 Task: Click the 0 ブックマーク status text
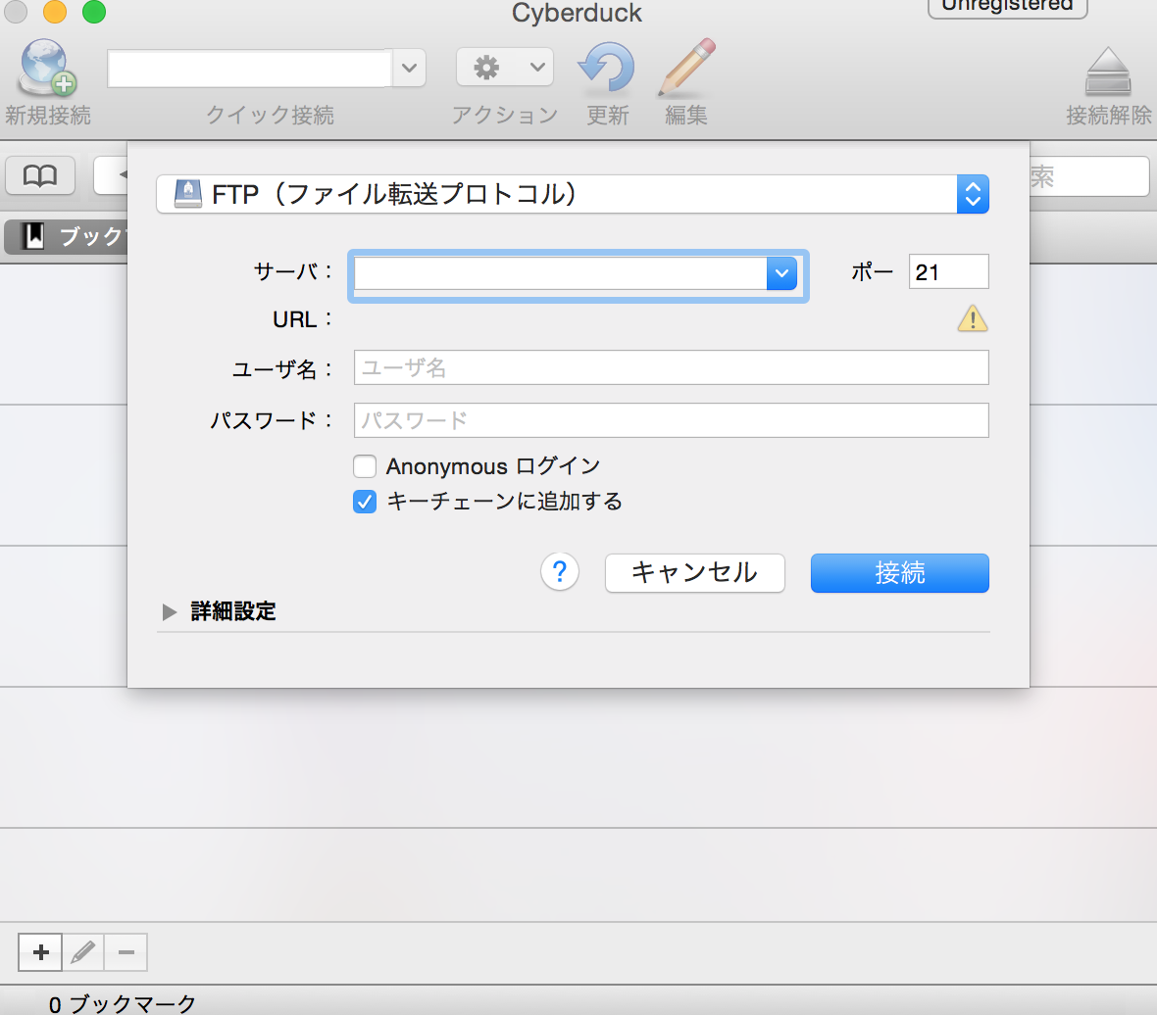pos(123,1004)
